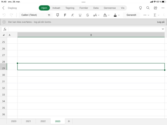Toggle underline with the U icon
Screen dimensions: 167x125
tap(80, 15)
